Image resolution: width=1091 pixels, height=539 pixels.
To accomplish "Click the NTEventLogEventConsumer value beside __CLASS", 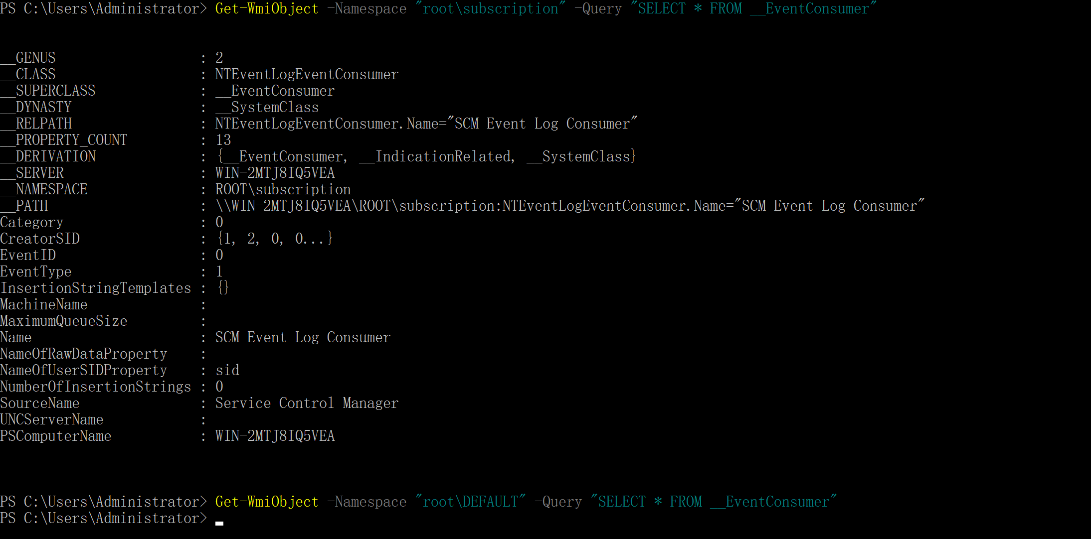I will [307, 75].
